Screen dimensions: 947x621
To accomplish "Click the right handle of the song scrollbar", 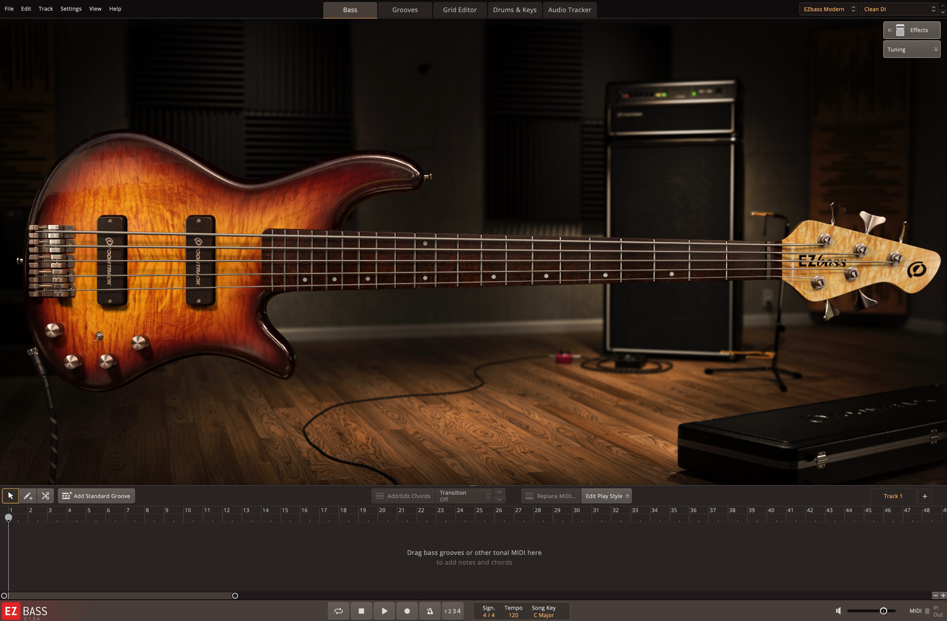I will (235, 596).
